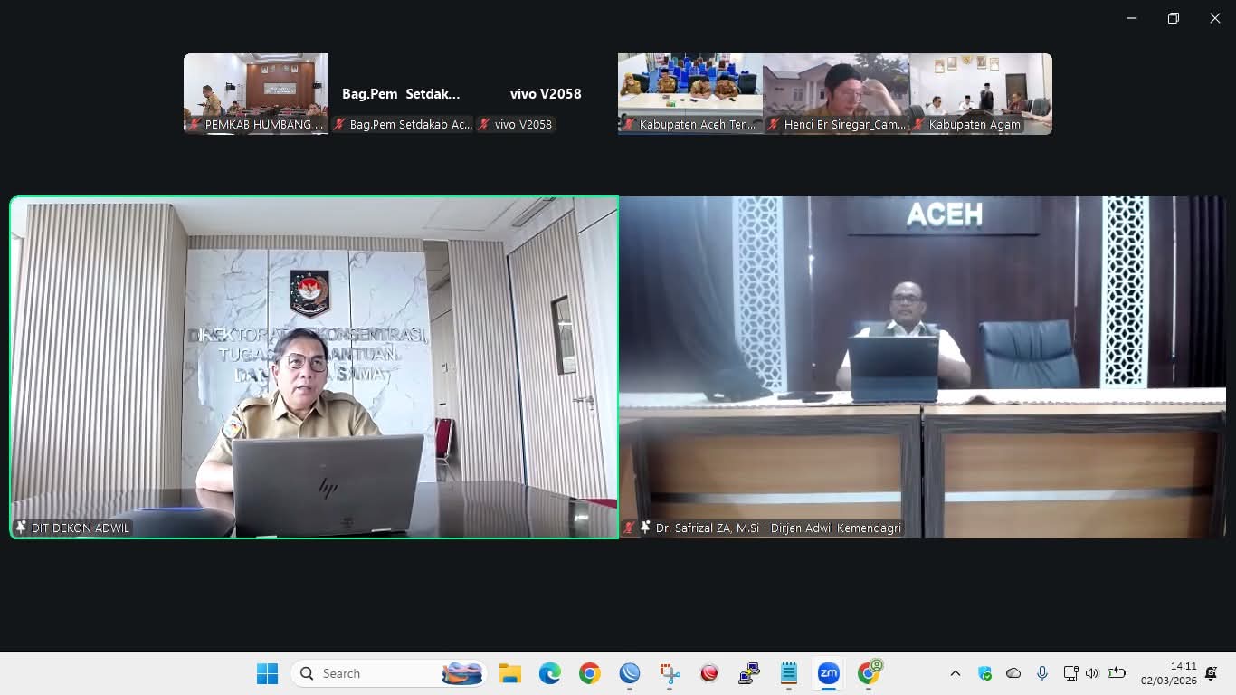The width and height of the screenshot is (1236, 695).
Task: Open Windows Security shield tray icon
Action: click(x=984, y=673)
